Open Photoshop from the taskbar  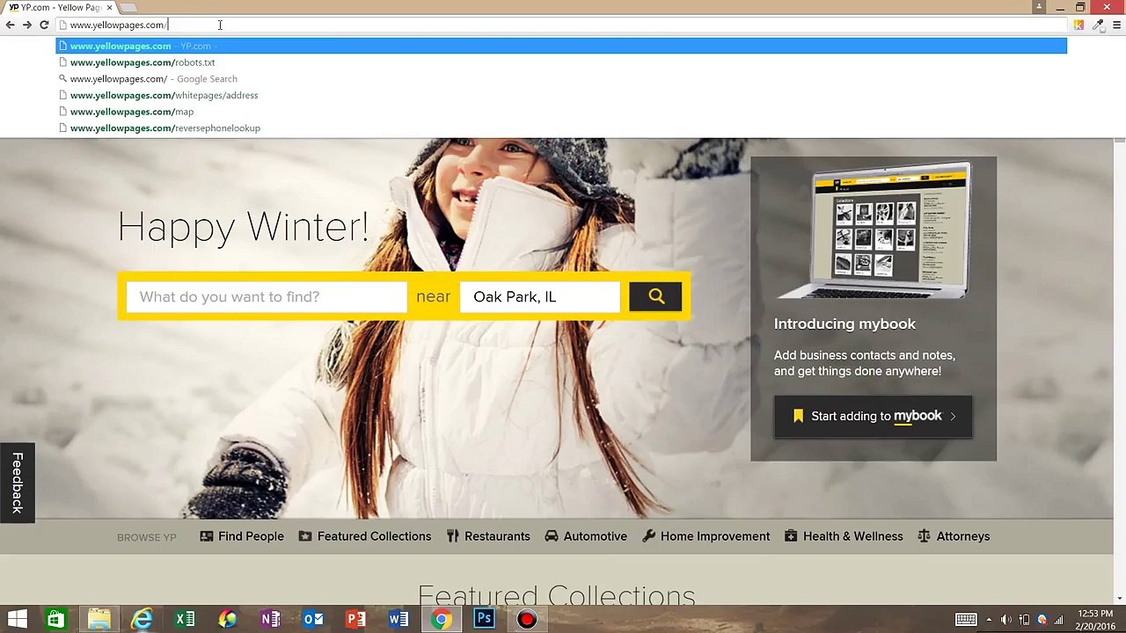coord(484,620)
